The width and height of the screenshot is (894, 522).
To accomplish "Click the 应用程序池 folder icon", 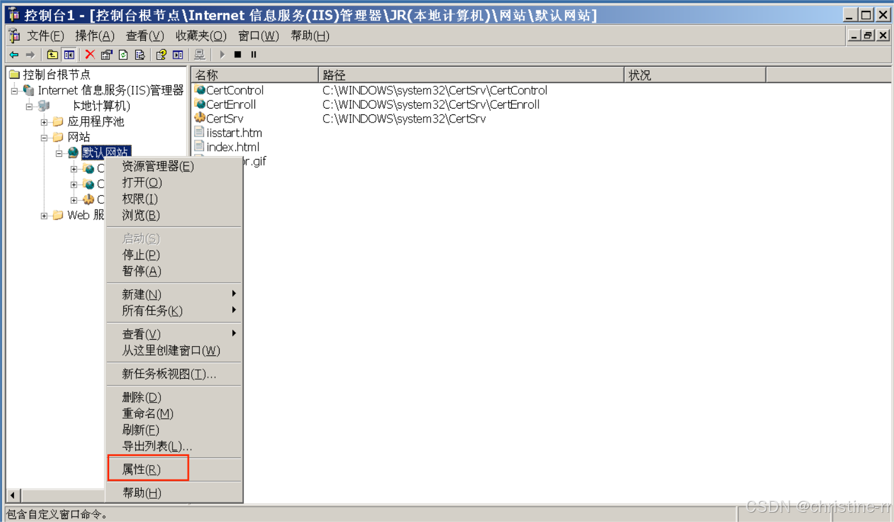I will click(x=58, y=121).
